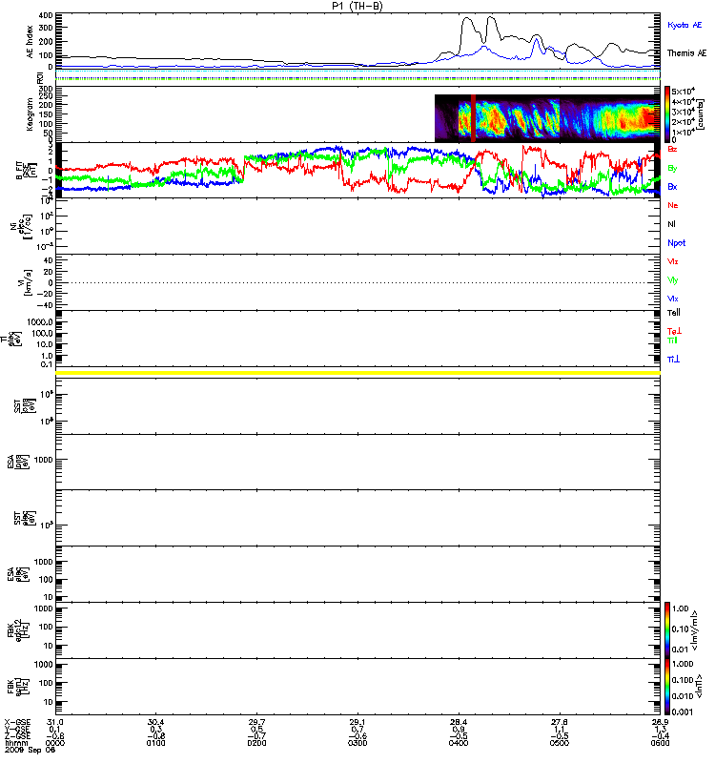Click the 0300 time tick label
This screenshot has height=763, width=715.
point(357,743)
